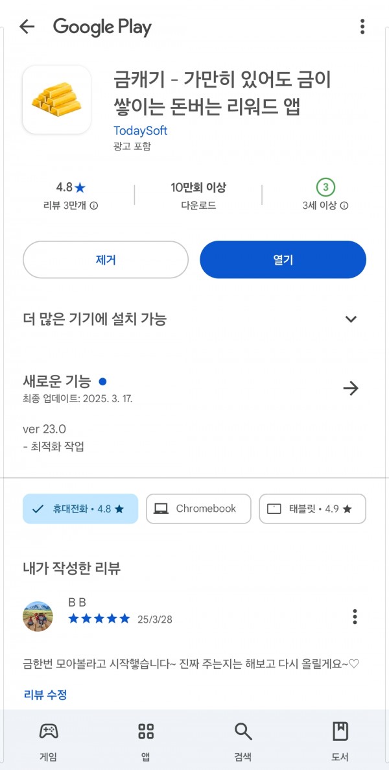Tap the B B reviewer avatar
Screen dimensions: 389x770
coord(38,616)
